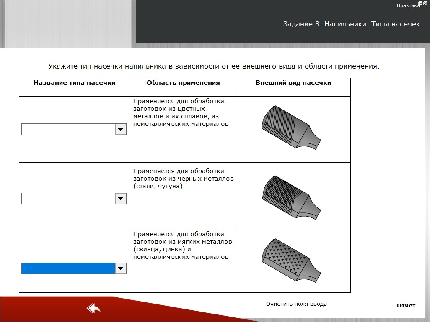Expand dropdown arrow for ferrous metals row
Image resolution: width=430 pixels, height=322 pixels.
[x=121, y=199]
